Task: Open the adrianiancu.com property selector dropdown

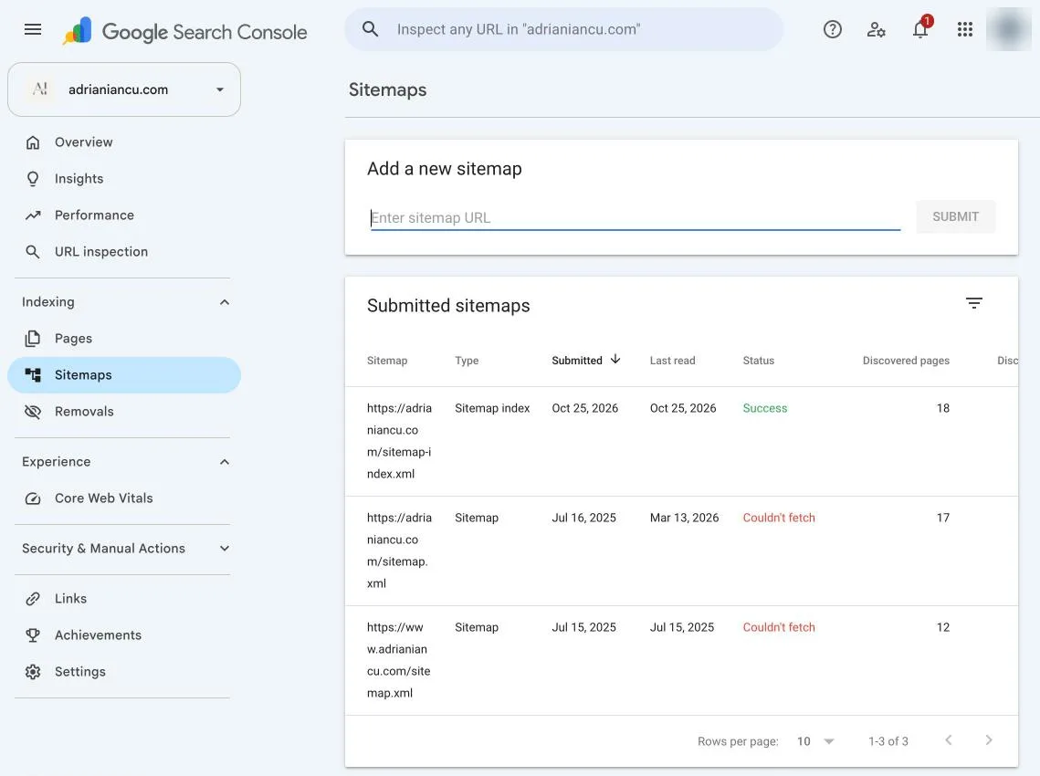Action: click(124, 89)
